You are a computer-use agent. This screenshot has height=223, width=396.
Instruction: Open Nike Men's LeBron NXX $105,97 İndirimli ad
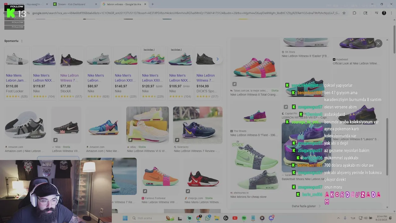tap(180, 73)
